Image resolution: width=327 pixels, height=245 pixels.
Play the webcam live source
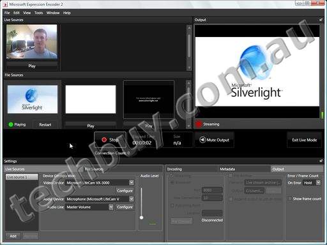point(32,66)
